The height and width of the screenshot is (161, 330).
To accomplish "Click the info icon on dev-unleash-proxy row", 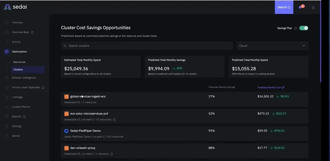I will pyautogui.click(x=112, y=154).
